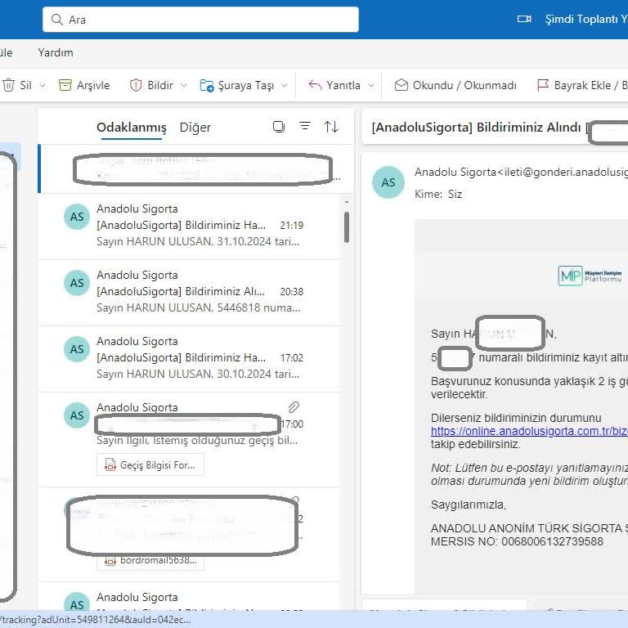Screen dimensions: 628x628
Task: Open the 20:38 Bildiriminiz Alındı email
Action: (189, 292)
